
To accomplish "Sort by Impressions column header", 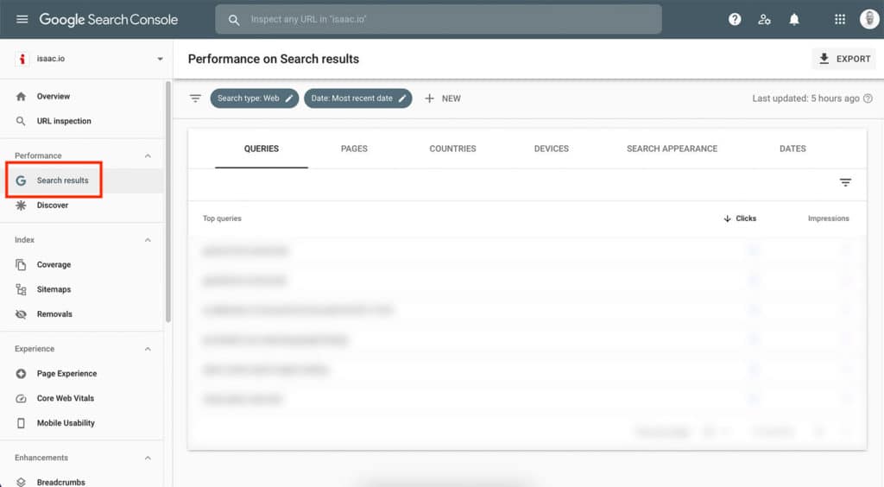I will [828, 218].
